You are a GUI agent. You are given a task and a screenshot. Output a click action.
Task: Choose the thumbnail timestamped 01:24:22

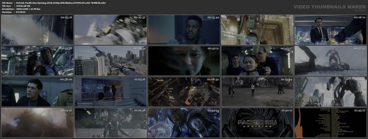pos(37,123)
